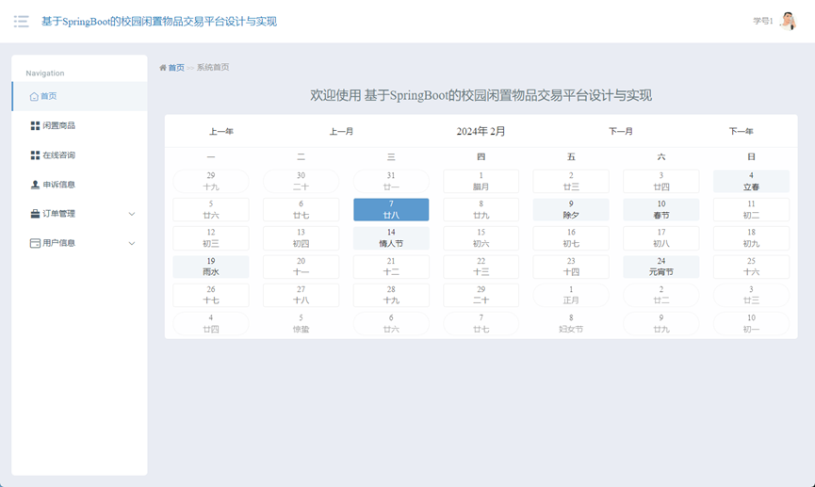This screenshot has height=487, width=815.
Task: Click username 学号1 in header
Action: tap(763, 22)
